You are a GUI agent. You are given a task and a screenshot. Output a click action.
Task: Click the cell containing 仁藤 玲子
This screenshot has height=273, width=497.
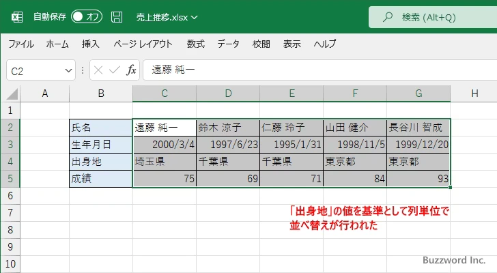[292, 128]
